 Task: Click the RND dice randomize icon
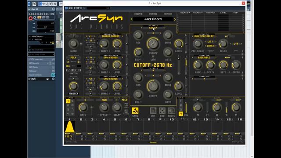(x=162, y=111)
